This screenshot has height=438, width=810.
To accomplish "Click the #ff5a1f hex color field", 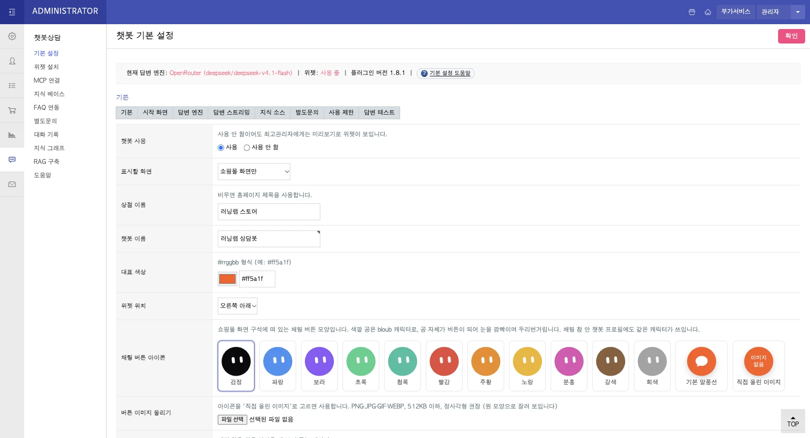I will point(257,279).
